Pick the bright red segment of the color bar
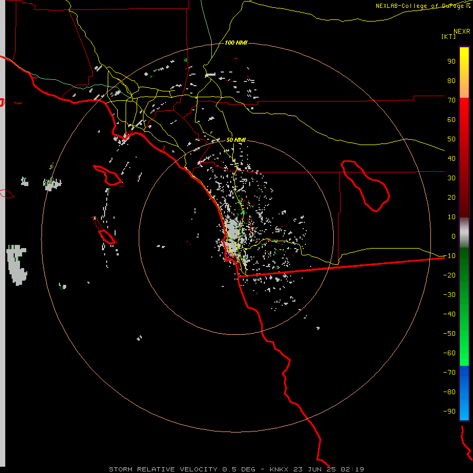This screenshot has height=473, width=473. pos(464,110)
